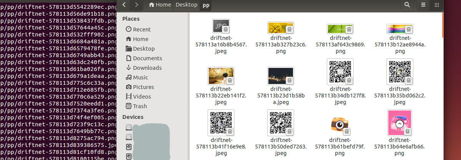Click terminal line driftnet-578113d8275ac794.png
Viewport: 461px width, 160px height.
(x=58, y=138)
